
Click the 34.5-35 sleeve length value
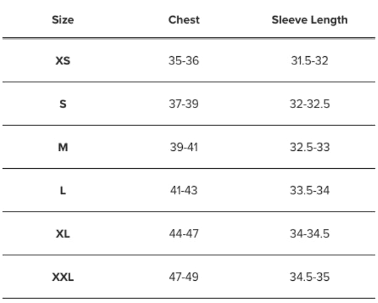pos(309,276)
